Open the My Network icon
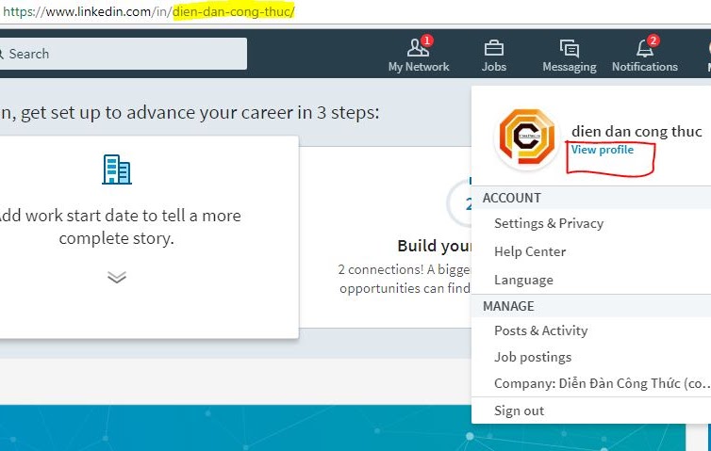 pyautogui.click(x=418, y=48)
